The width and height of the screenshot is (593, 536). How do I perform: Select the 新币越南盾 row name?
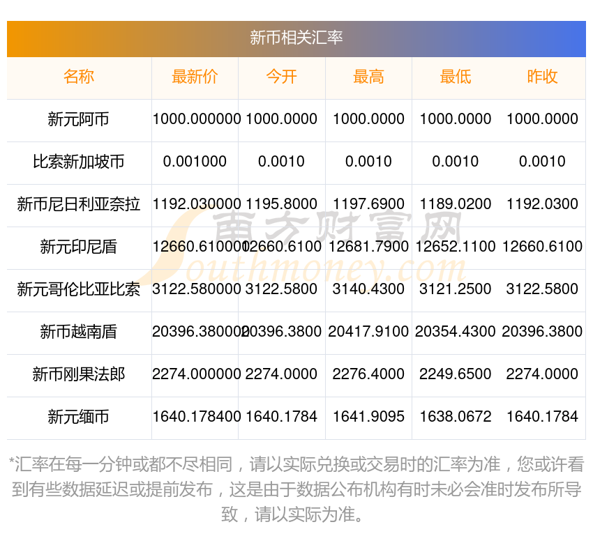pyautogui.click(x=79, y=332)
